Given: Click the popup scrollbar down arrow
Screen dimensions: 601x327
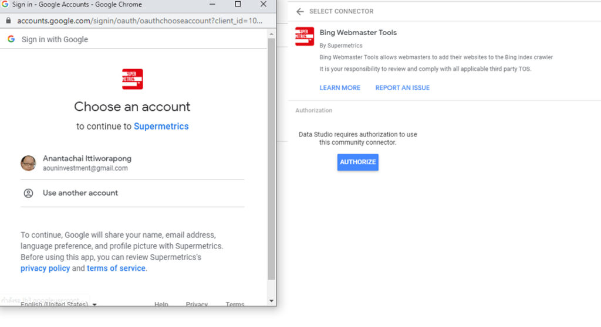Looking at the screenshot, I should [271, 301].
